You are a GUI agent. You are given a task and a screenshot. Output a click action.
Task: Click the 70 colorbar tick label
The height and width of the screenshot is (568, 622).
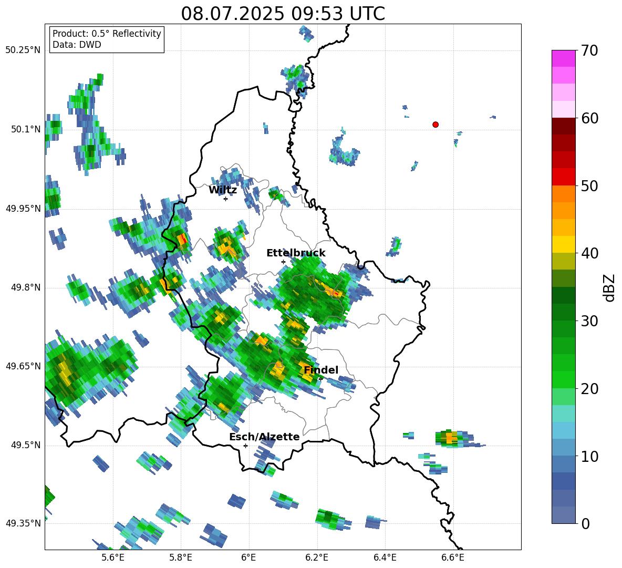[x=589, y=50]
